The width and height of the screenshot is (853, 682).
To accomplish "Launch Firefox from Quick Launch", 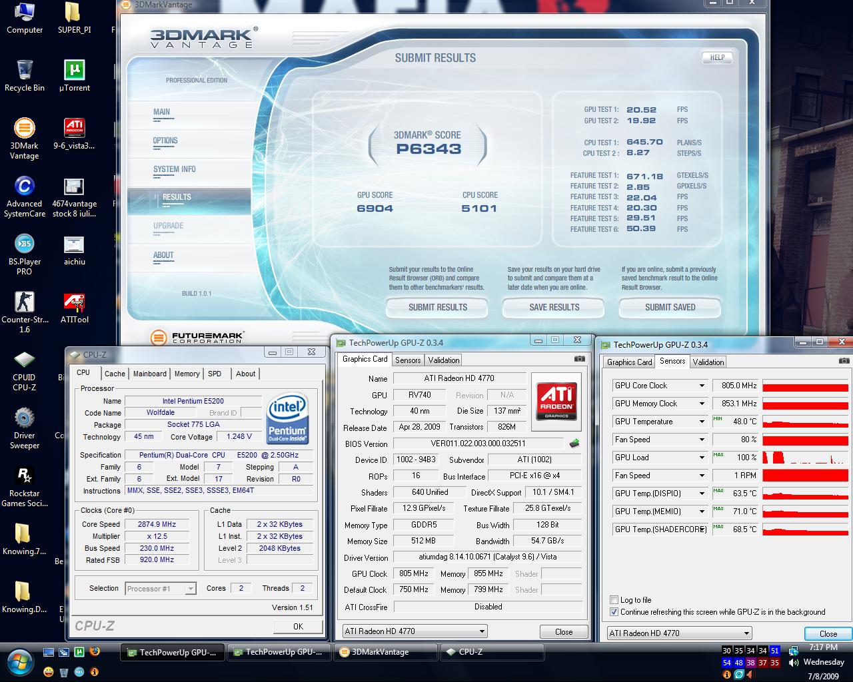I will pos(95,652).
